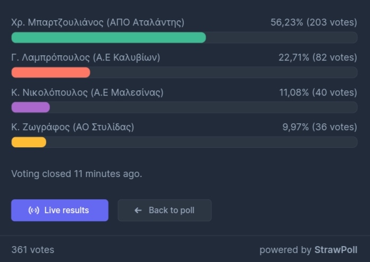The image size is (370, 262).
Task: Click the Live results broadcast icon
Action: coord(33,210)
